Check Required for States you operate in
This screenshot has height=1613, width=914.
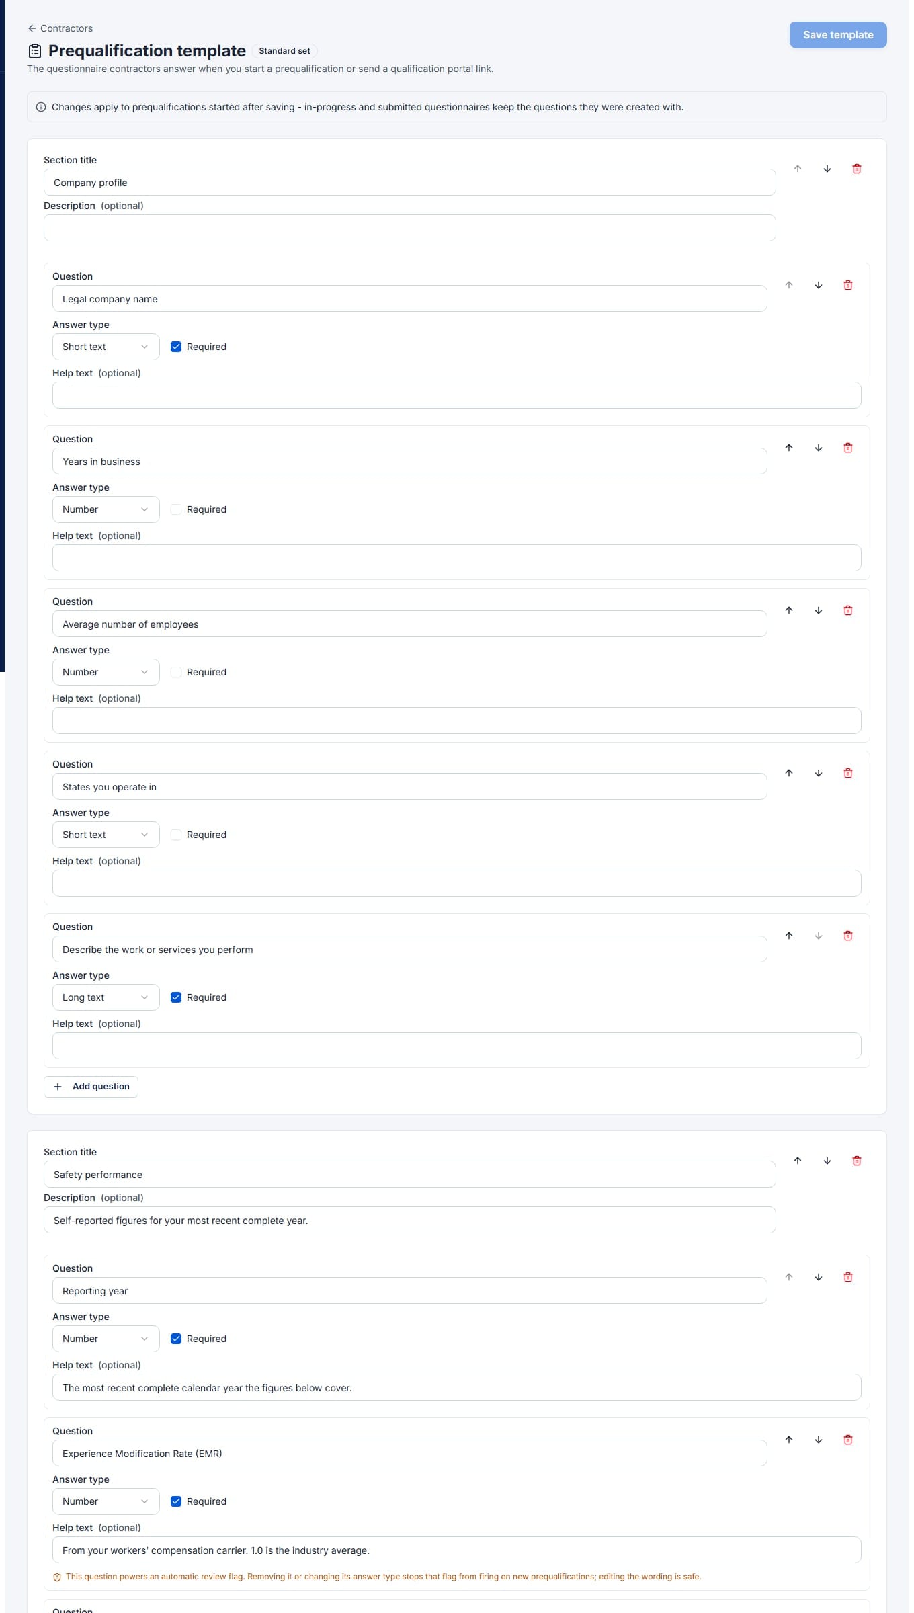(x=176, y=835)
